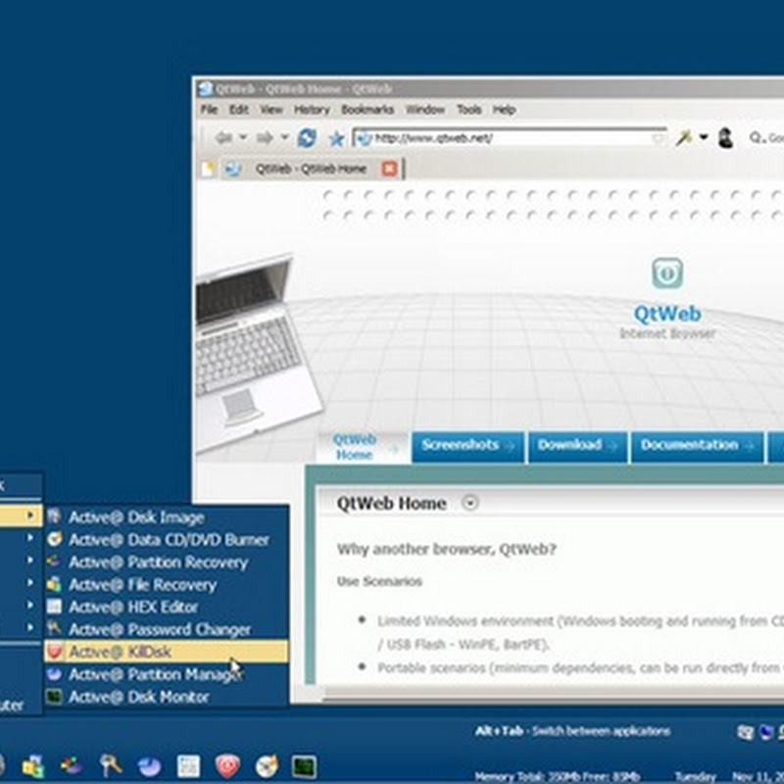Click the 'Tuesday' day label on taskbar
The image size is (784, 784).
(x=698, y=776)
